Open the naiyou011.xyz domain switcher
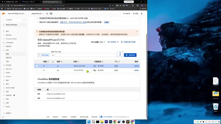This screenshot has height=124, width=221. coord(38,13)
